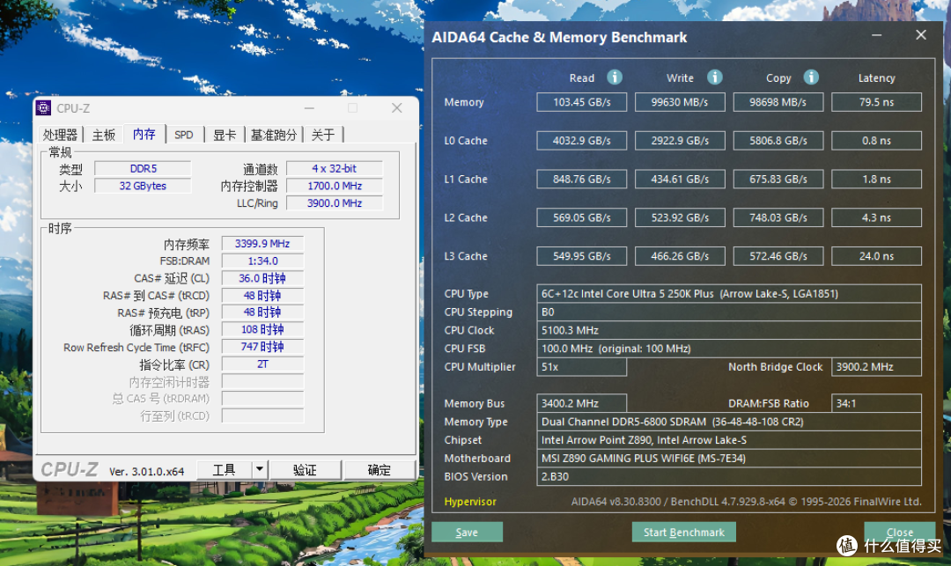
Task: Click the L1 Cache read value 848.76 GB/s
Action: pyautogui.click(x=582, y=179)
